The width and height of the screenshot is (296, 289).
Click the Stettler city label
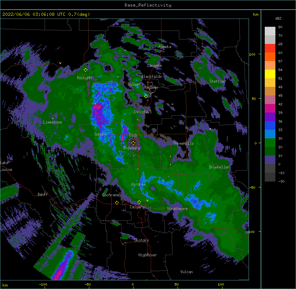coord(218,81)
